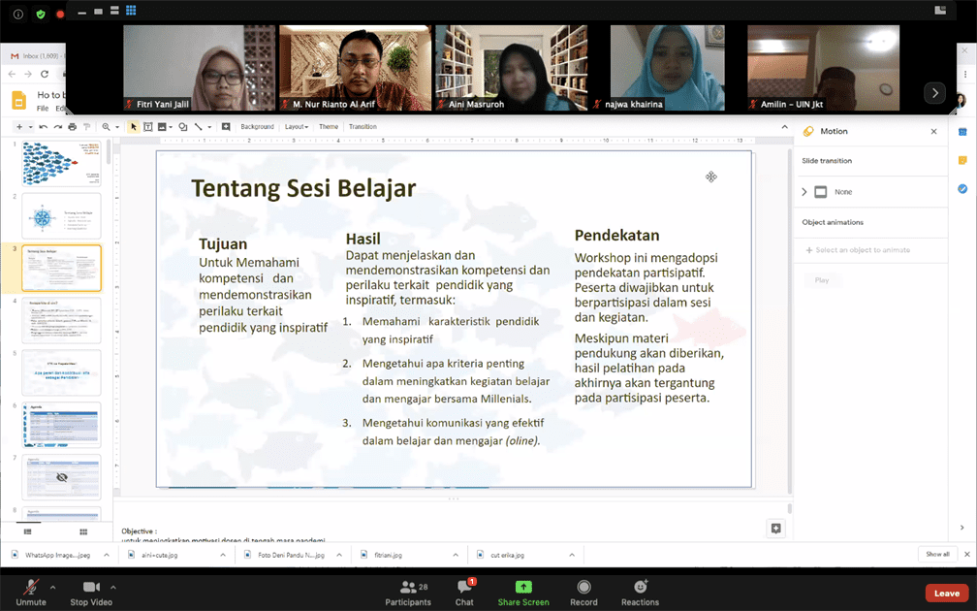This screenshot has width=977, height=611.
Task: Click the Undo arrow in Slides toolbar
Action: (46, 127)
